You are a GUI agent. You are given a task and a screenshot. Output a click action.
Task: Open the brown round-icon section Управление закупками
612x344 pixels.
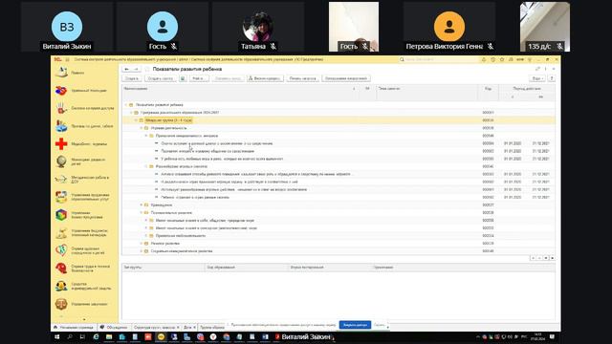pyautogui.click(x=84, y=304)
